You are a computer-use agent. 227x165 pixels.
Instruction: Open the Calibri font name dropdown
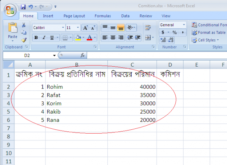63,28
